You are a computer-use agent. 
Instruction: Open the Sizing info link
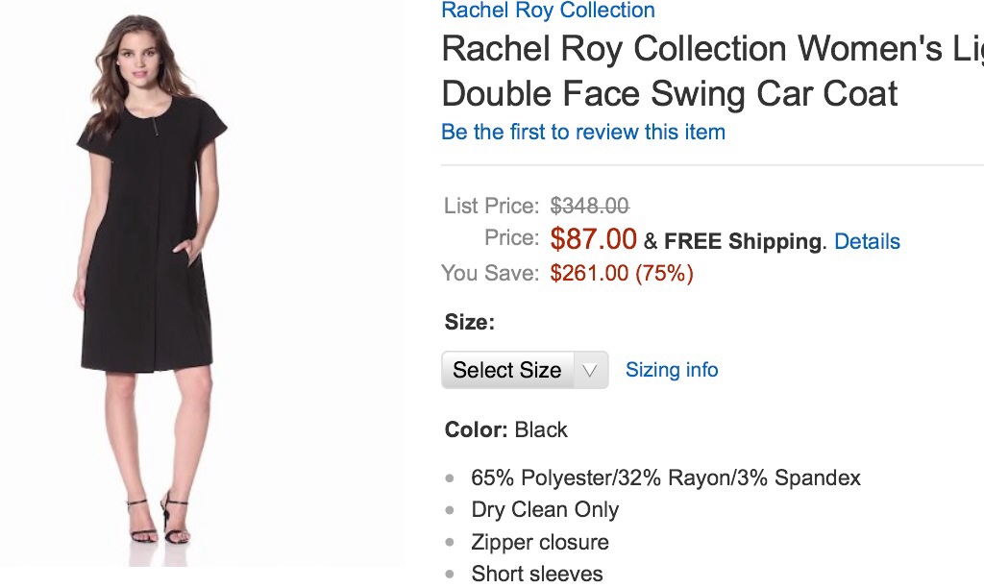point(671,370)
